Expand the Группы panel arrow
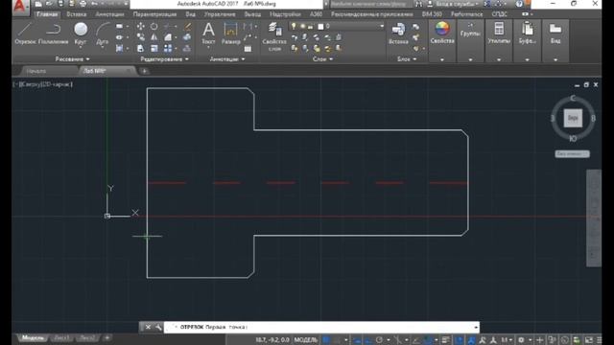This screenshot has height=345, width=614. tap(470, 59)
